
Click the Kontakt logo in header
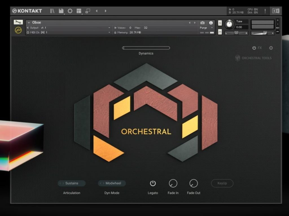(x=27, y=11)
